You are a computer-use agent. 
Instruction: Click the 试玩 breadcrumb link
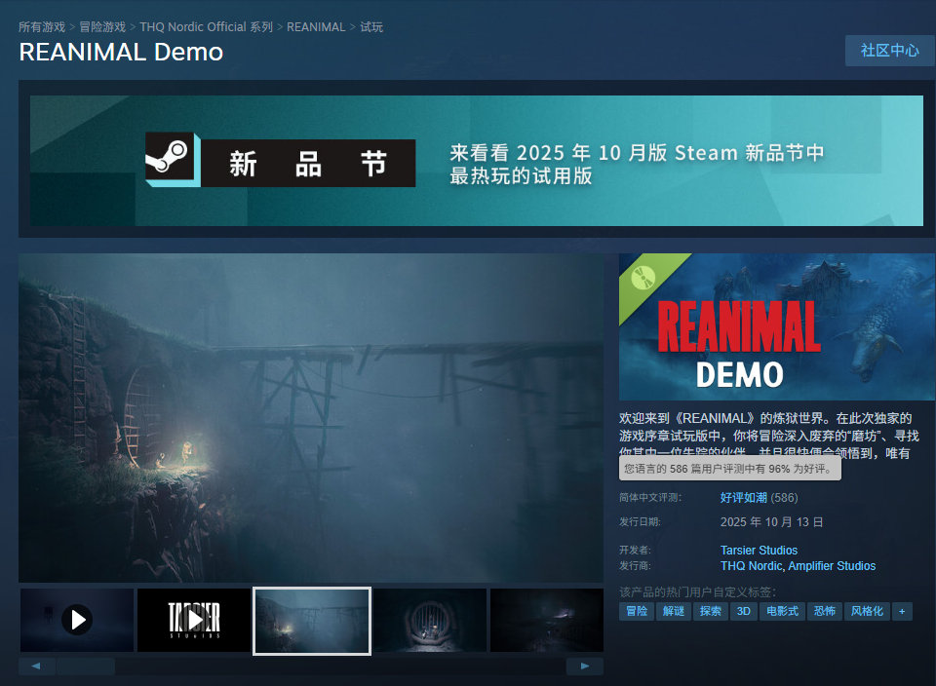click(371, 27)
